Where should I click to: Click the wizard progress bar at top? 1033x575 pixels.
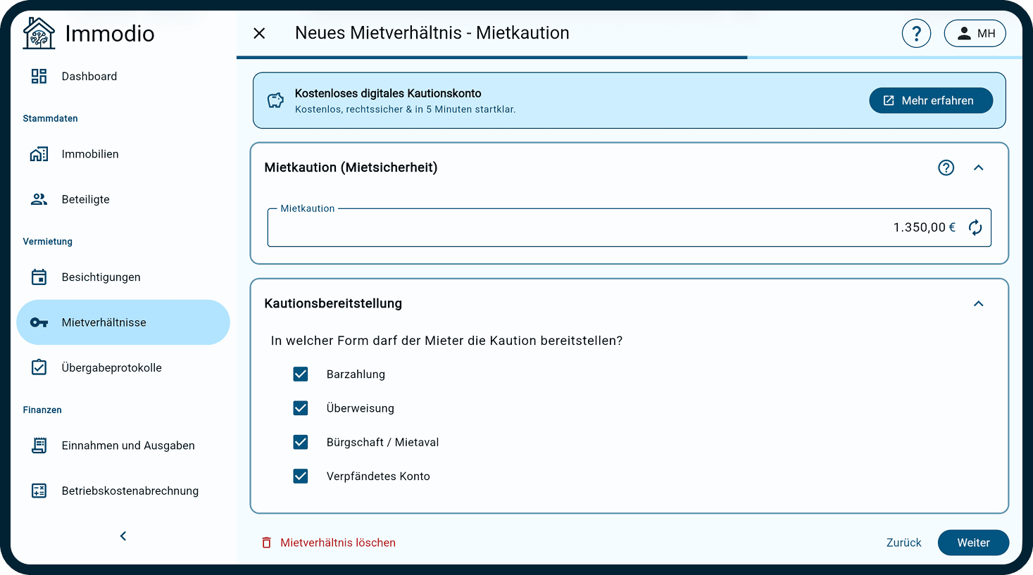(x=629, y=57)
